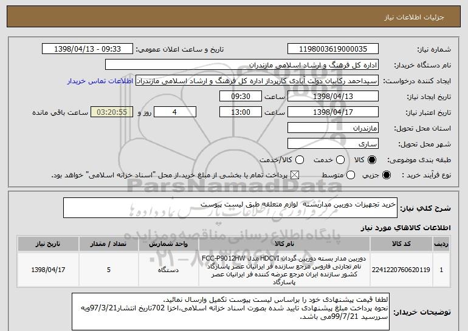Viewport: 468px width, 331px height.
Task: Click the buyer organization name field
Action: (x=242, y=65)
